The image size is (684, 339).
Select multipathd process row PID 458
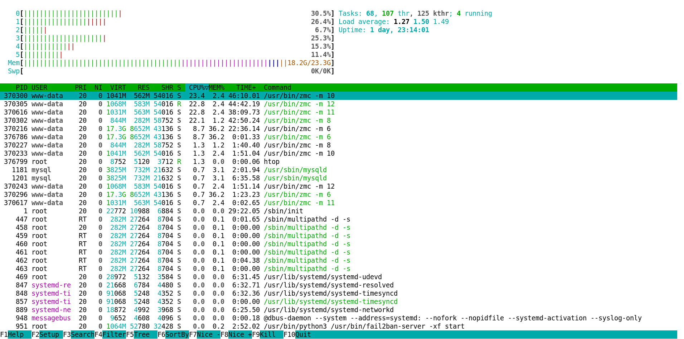pyautogui.click(x=339, y=228)
